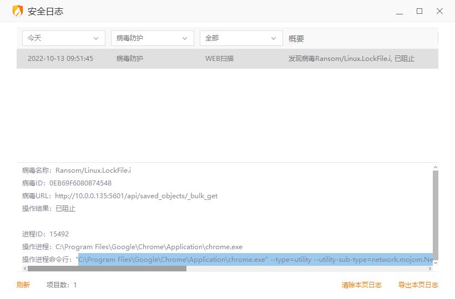
Task: Click the 项目数: 1 count label
Action: click(62, 285)
